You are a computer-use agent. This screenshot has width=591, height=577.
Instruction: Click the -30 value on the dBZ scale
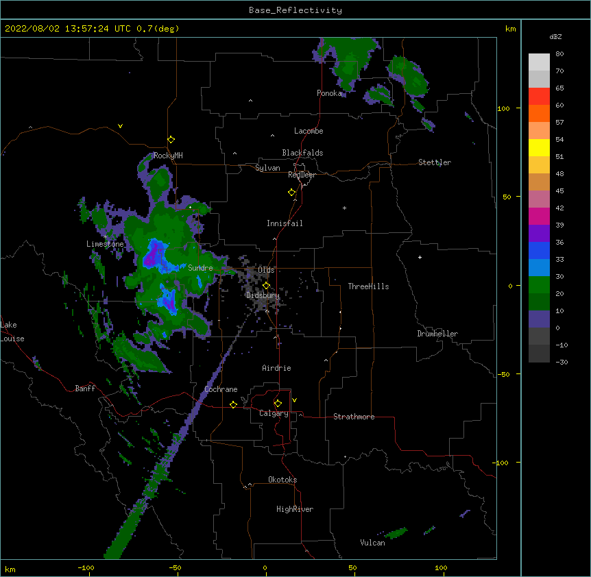[x=562, y=362]
